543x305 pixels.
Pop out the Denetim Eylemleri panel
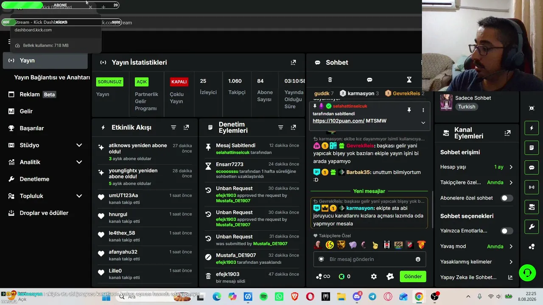coord(293,128)
